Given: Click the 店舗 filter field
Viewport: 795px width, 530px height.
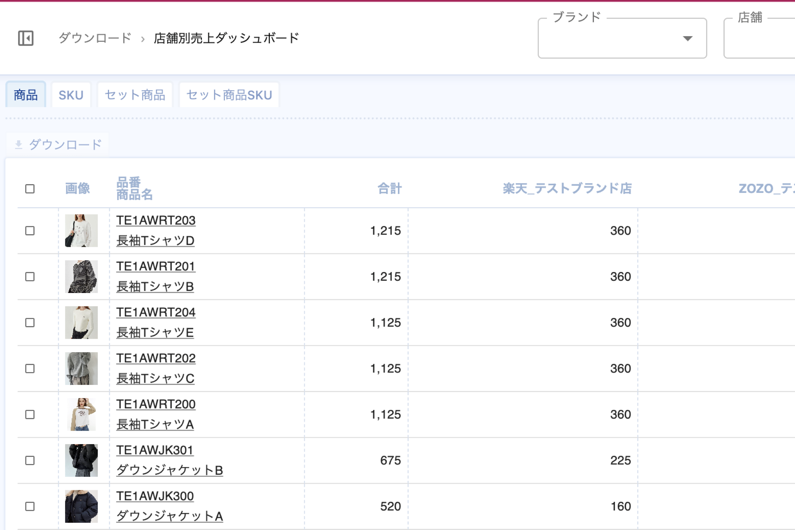Looking at the screenshot, I should tap(759, 39).
